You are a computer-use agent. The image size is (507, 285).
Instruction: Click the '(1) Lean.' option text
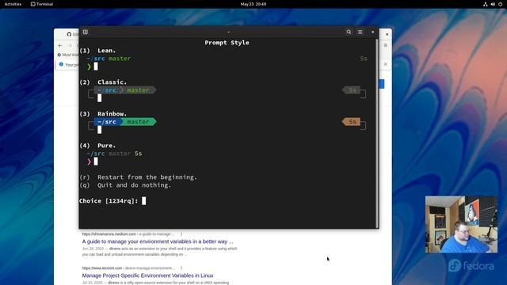[97, 51]
